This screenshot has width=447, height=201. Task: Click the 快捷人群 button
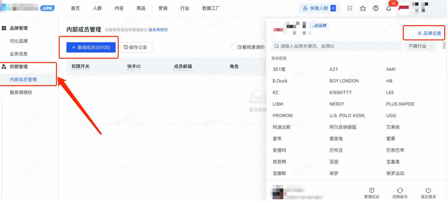[319, 8]
